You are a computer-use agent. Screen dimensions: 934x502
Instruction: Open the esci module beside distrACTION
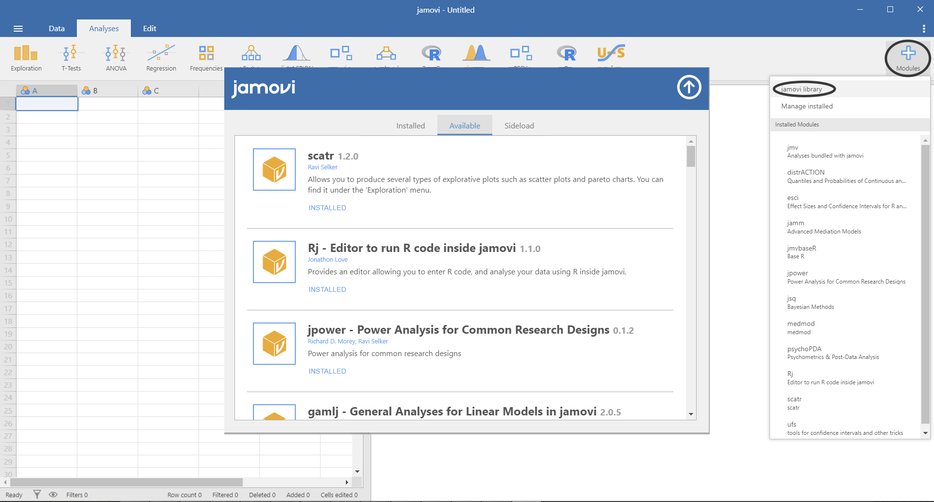tap(341, 53)
